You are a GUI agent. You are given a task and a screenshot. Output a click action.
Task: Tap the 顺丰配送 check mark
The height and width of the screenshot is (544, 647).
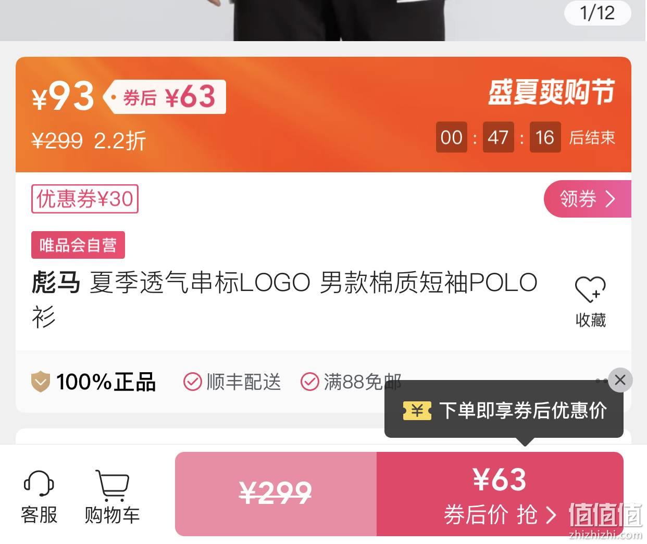[192, 382]
